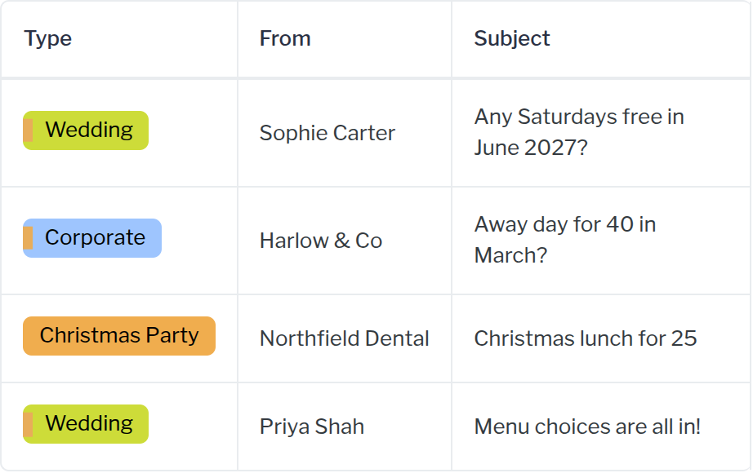Click the orange marker on Priya's Wedding tag
The height and width of the screenshot is (473, 753).
coord(28,424)
